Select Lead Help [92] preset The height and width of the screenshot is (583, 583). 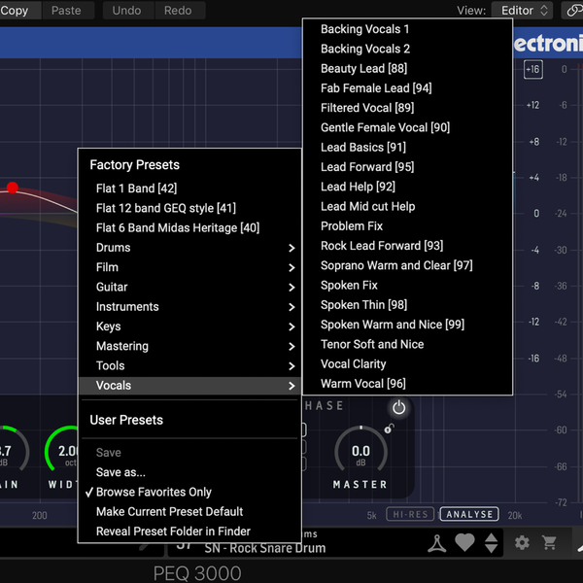click(x=407, y=187)
